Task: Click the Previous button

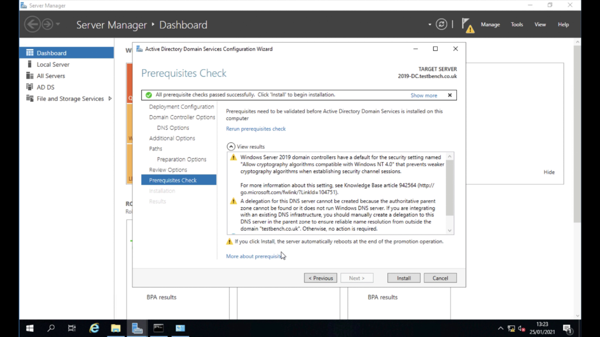Action: click(x=321, y=278)
